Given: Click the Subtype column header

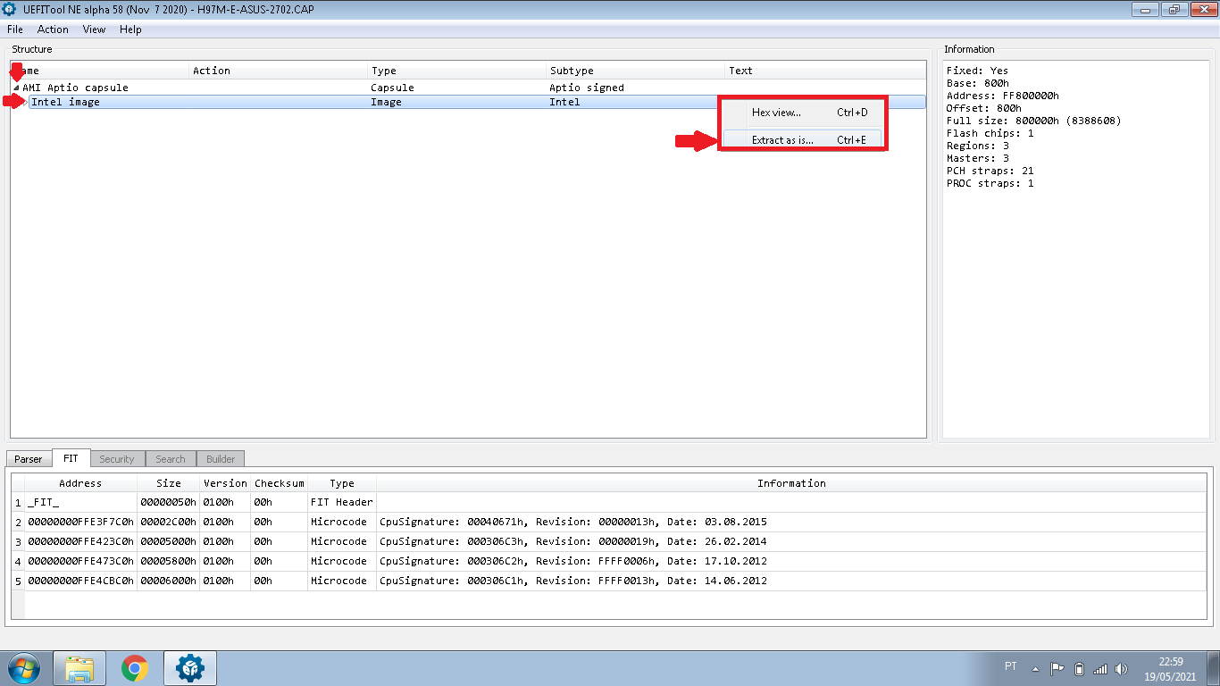Looking at the screenshot, I should click(636, 71).
